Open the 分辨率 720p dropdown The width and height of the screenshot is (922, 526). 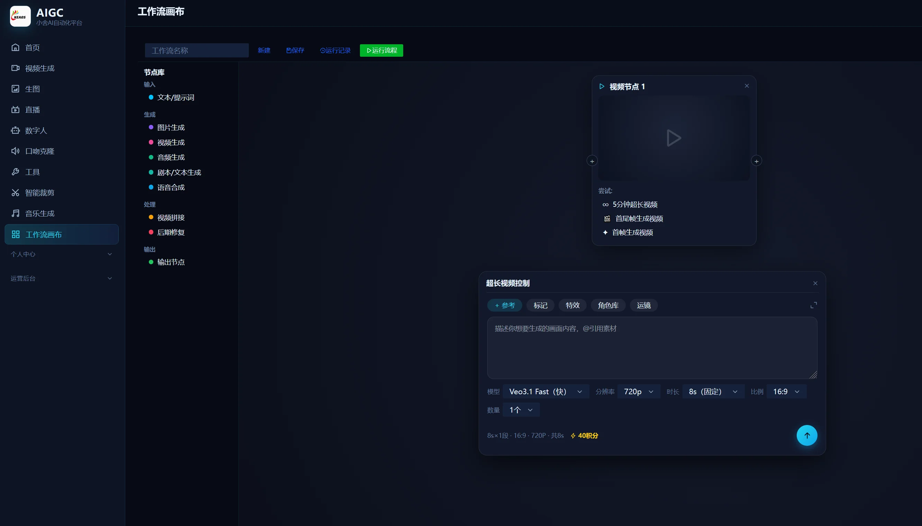click(639, 391)
